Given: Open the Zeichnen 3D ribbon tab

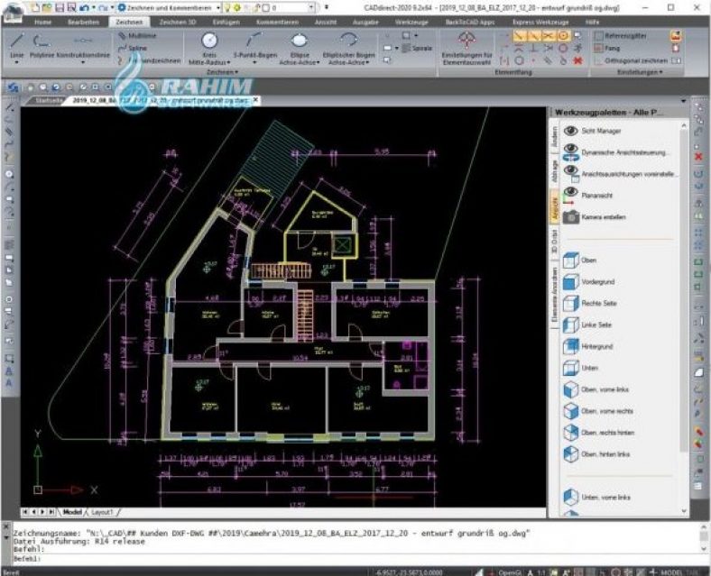Looking at the screenshot, I should 177,22.
